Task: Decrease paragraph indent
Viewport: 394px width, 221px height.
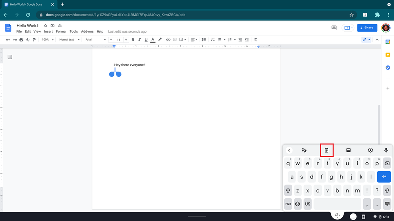Action: tap(240, 40)
